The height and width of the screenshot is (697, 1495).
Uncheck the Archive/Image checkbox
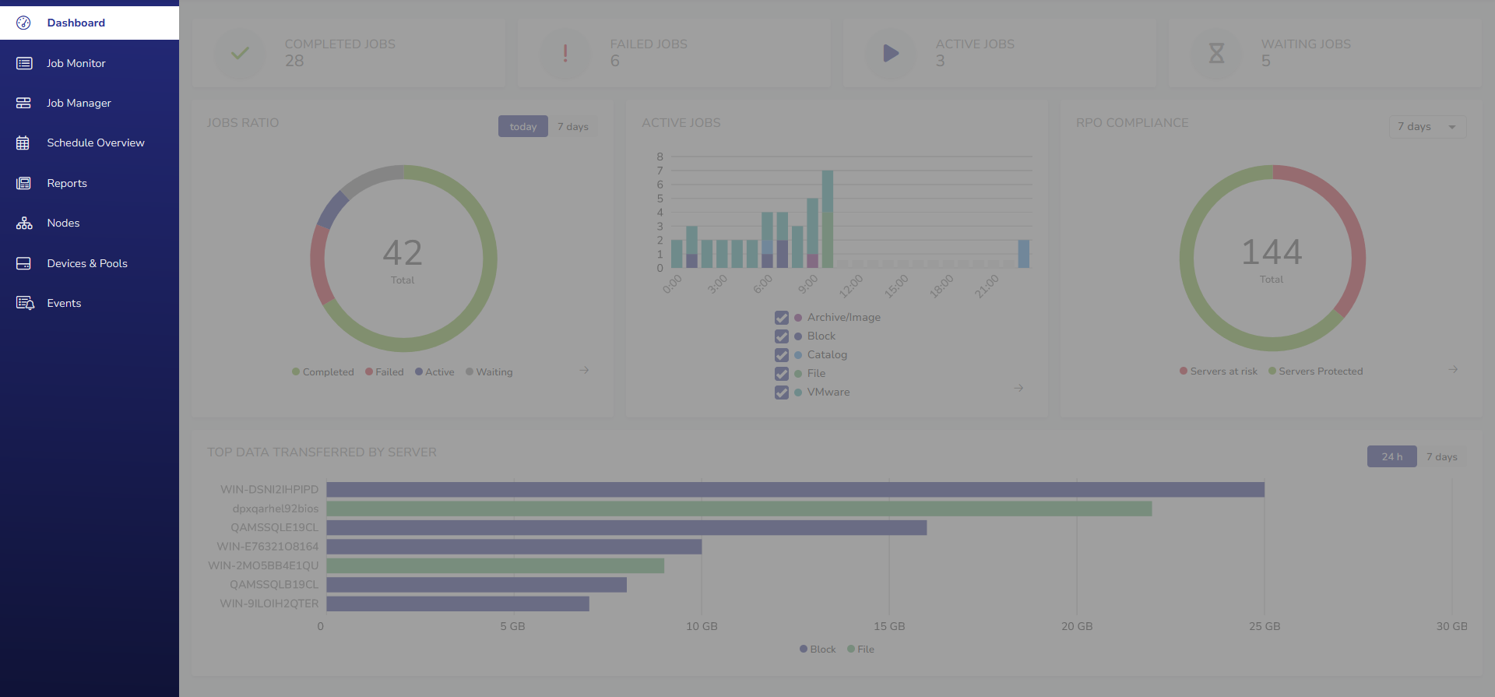pyautogui.click(x=782, y=318)
